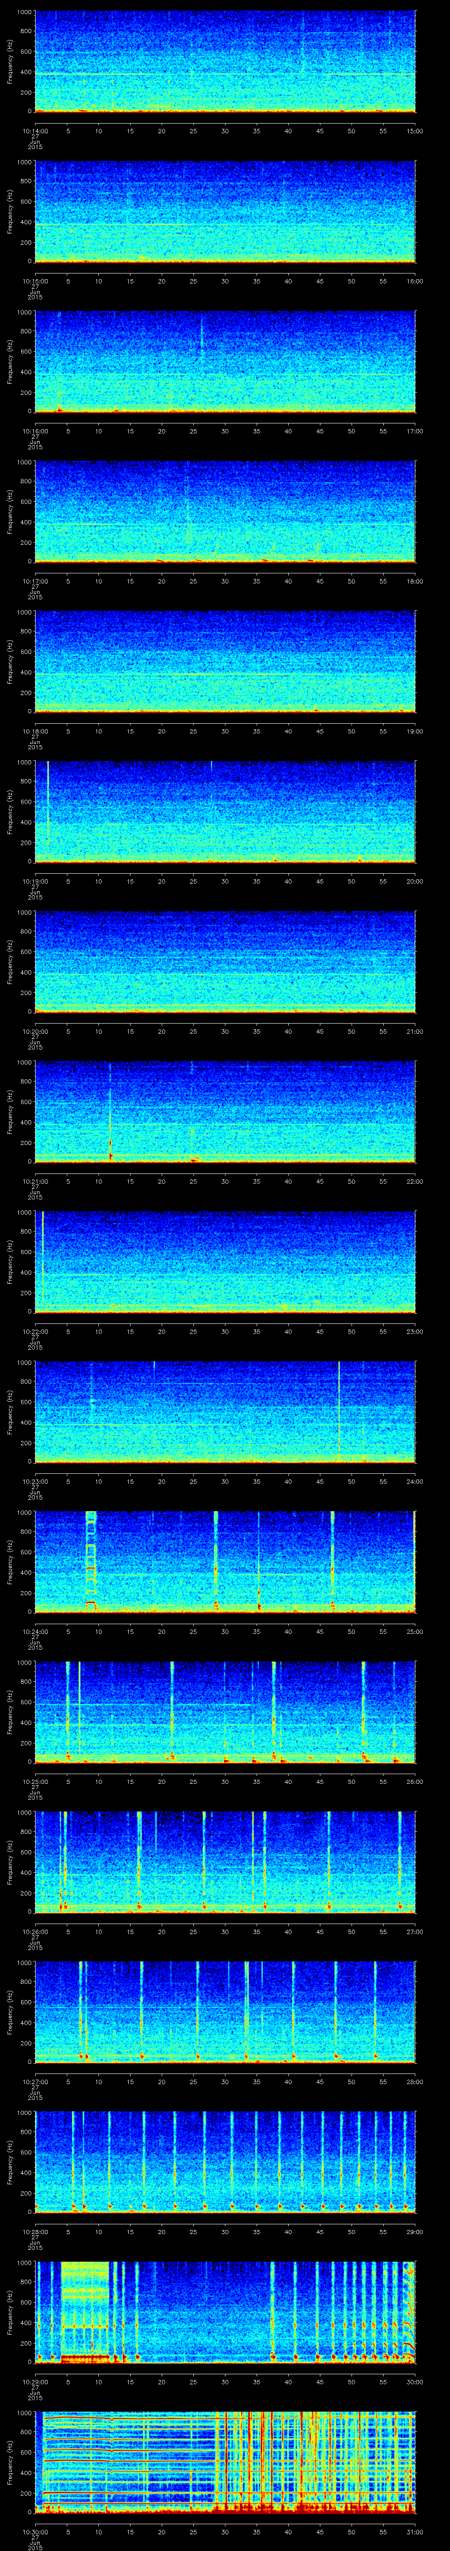Image resolution: width=450 pixels, height=2551 pixels.
Task: Click the 25:00 end time label
Action: point(415,1631)
